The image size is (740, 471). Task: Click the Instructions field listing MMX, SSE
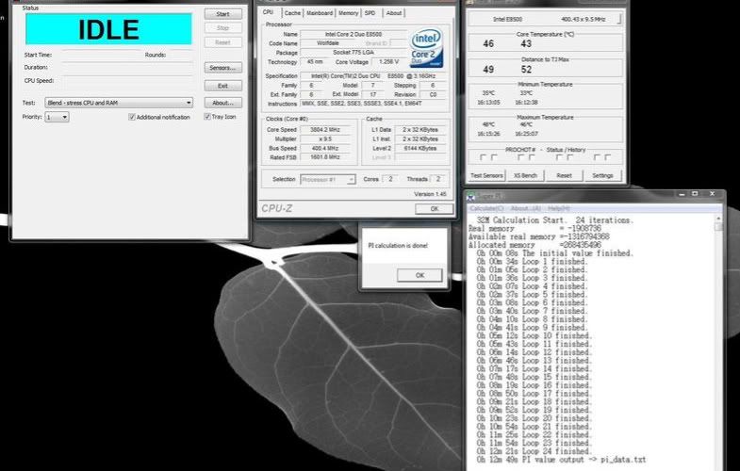375,104
